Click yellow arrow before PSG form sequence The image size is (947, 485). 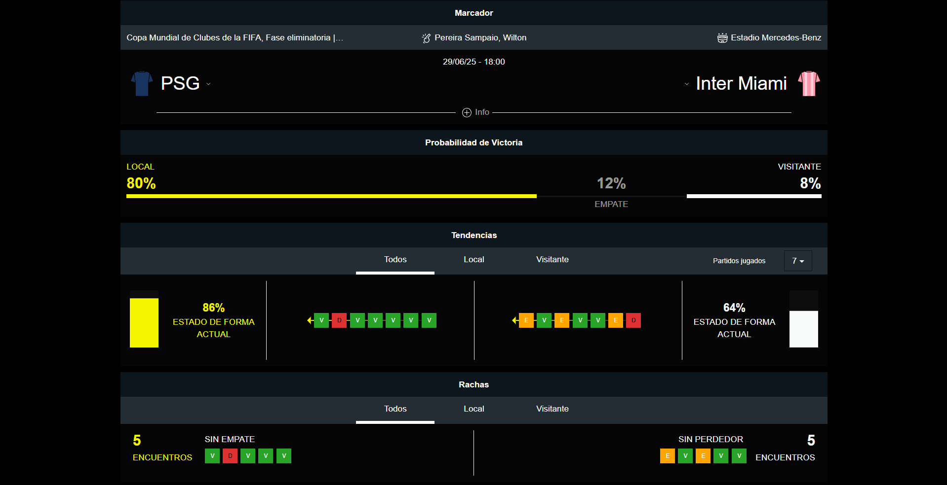(310, 320)
